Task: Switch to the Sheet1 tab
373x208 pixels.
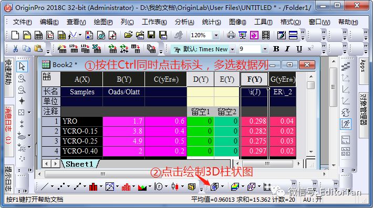Action: pos(79,164)
